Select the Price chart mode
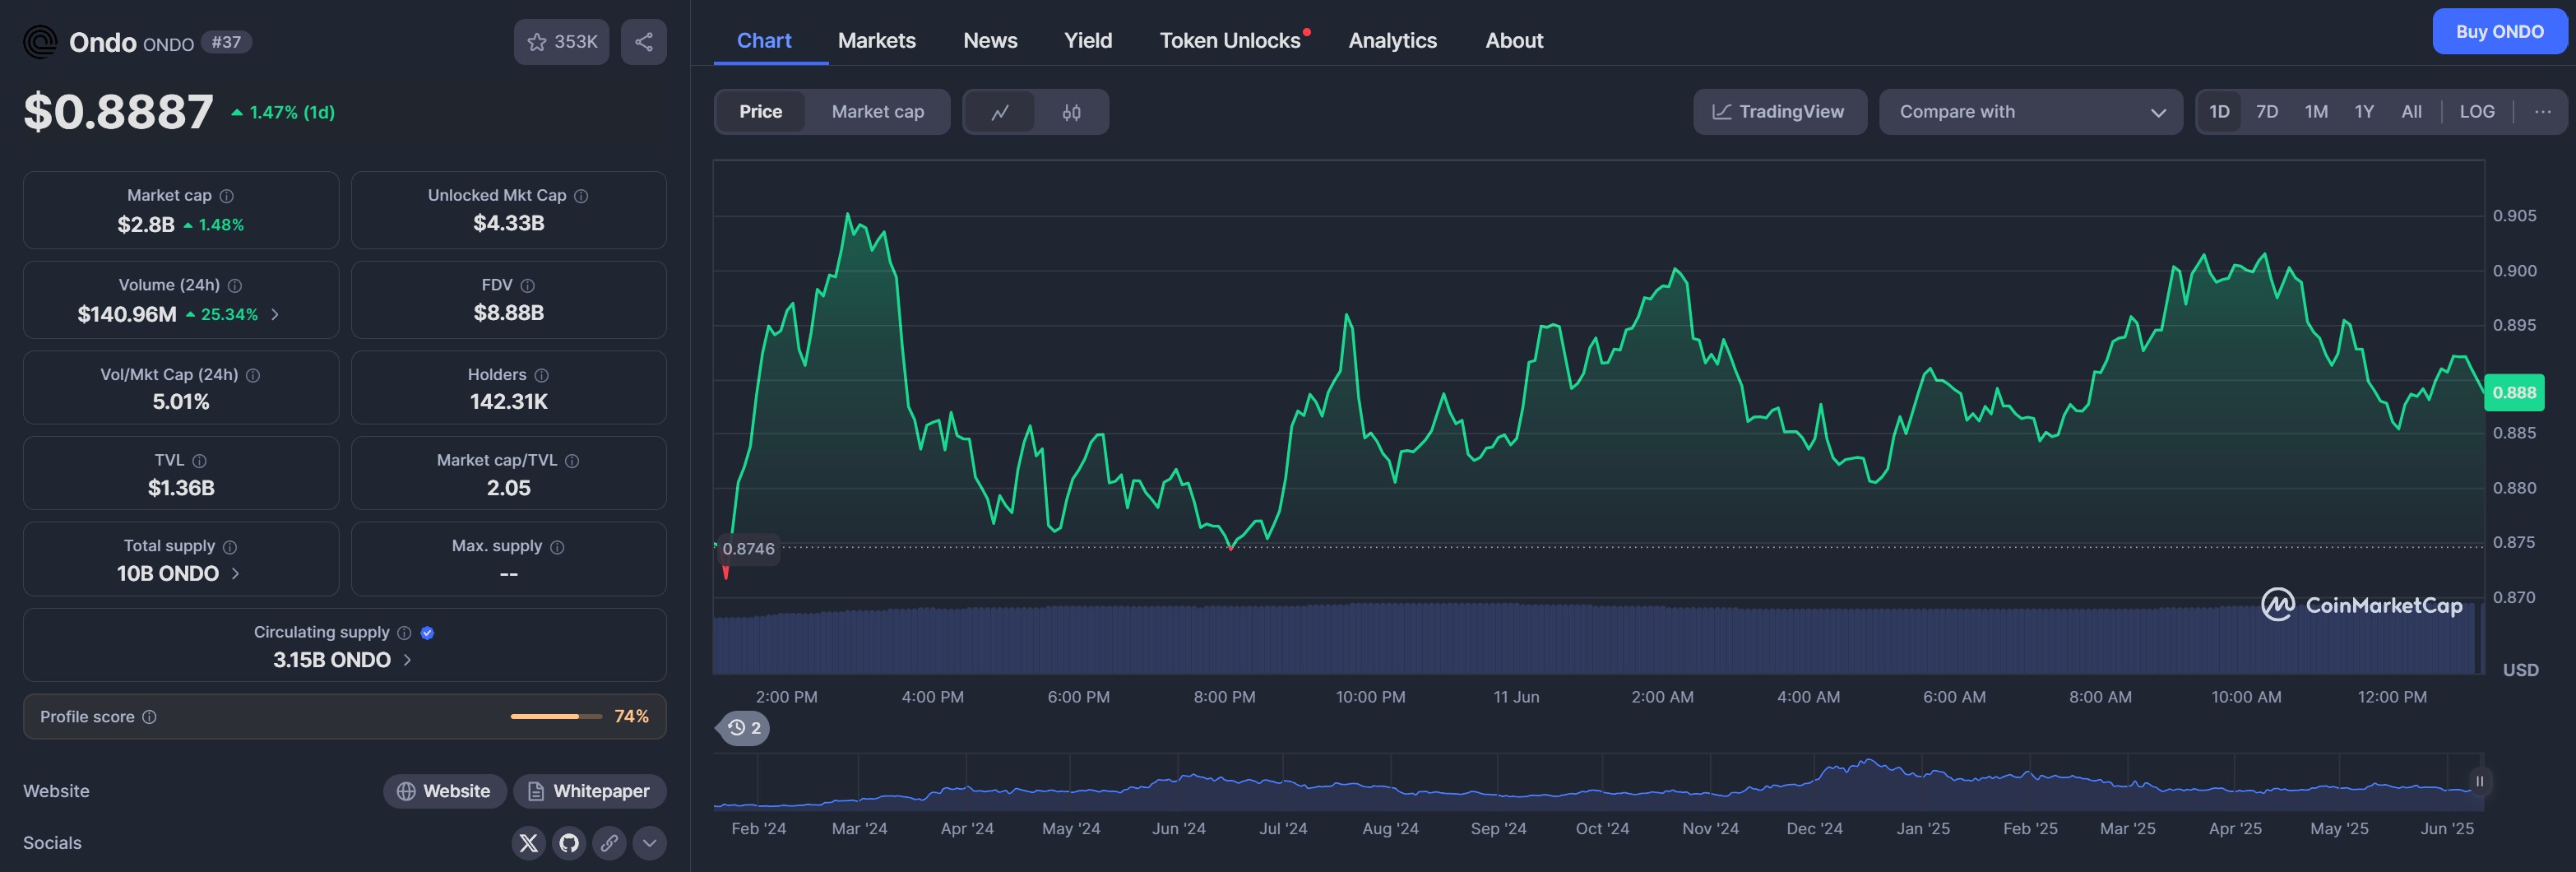Image resolution: width=2576 pixels, height=872 pixels. (x=761, y=112)
